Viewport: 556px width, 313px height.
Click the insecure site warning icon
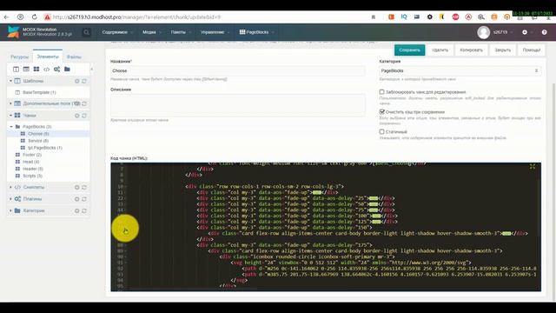(47, 17)
